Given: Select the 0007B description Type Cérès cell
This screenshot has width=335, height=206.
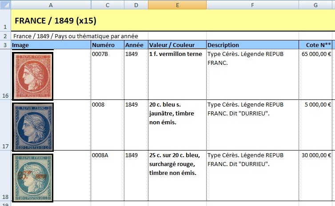Looking at the screenshot, I should (252, 75).
